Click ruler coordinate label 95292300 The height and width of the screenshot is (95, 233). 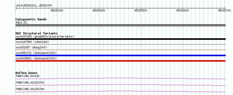(x=57, y=10)
